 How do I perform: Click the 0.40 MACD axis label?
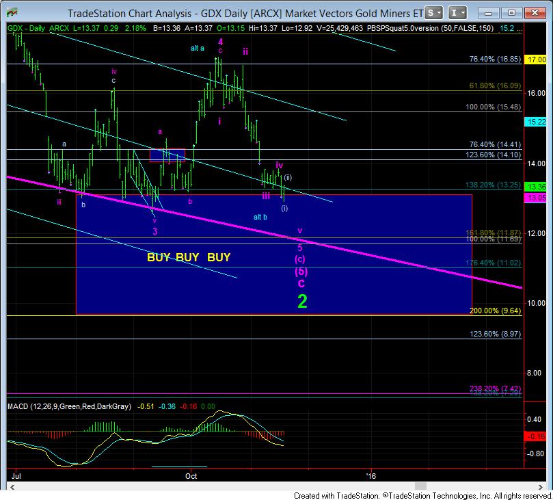tap(535, 419)
